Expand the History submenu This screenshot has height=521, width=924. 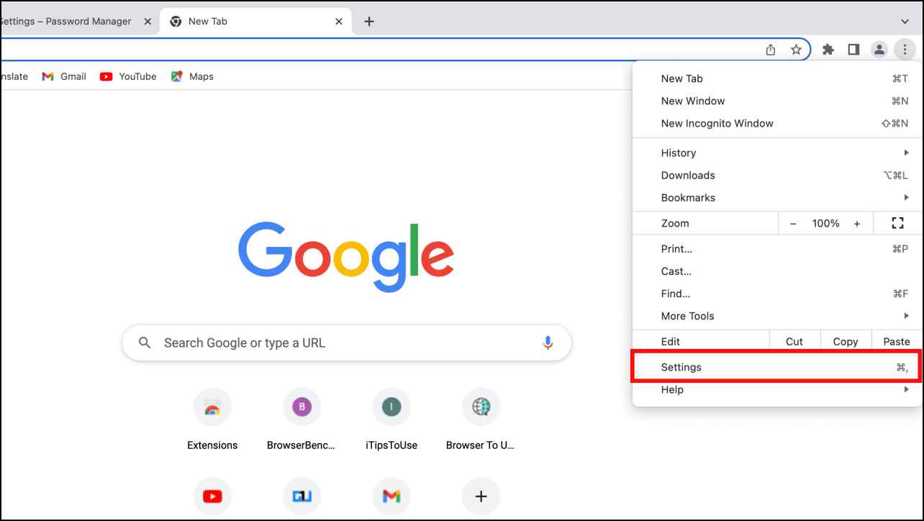(x=777, y=153)
